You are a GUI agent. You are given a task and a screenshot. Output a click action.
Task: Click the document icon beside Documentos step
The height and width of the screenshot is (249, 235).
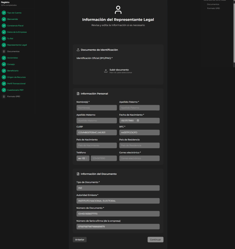coord(4,51)
